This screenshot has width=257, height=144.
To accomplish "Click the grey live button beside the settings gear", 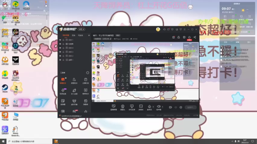I will 191,107.
